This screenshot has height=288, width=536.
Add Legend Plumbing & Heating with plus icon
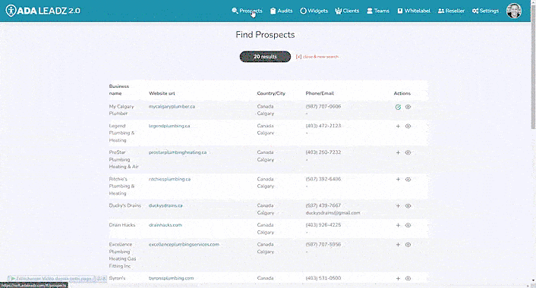point(398,127)
